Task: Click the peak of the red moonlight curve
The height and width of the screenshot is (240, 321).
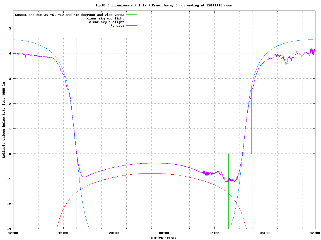Action: (x=151, y=173)
